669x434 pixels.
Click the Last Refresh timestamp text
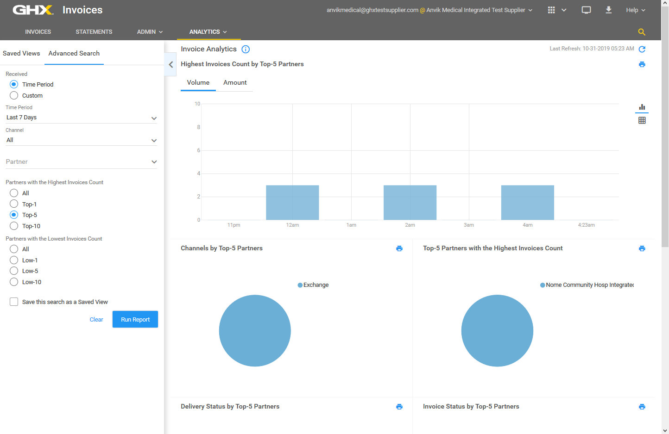[x=592, y=49]
